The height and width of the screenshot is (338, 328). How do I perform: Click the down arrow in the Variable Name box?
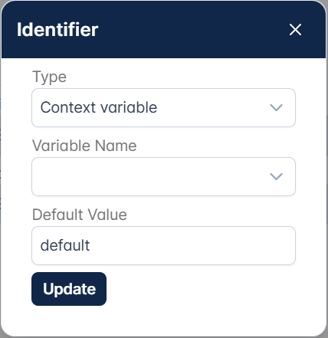click(x=276, y=176)
